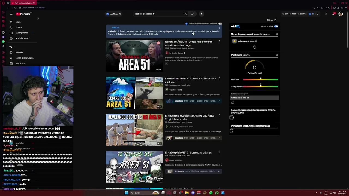
Task: Click the browser address bar URL
Action: coord(34,7)
